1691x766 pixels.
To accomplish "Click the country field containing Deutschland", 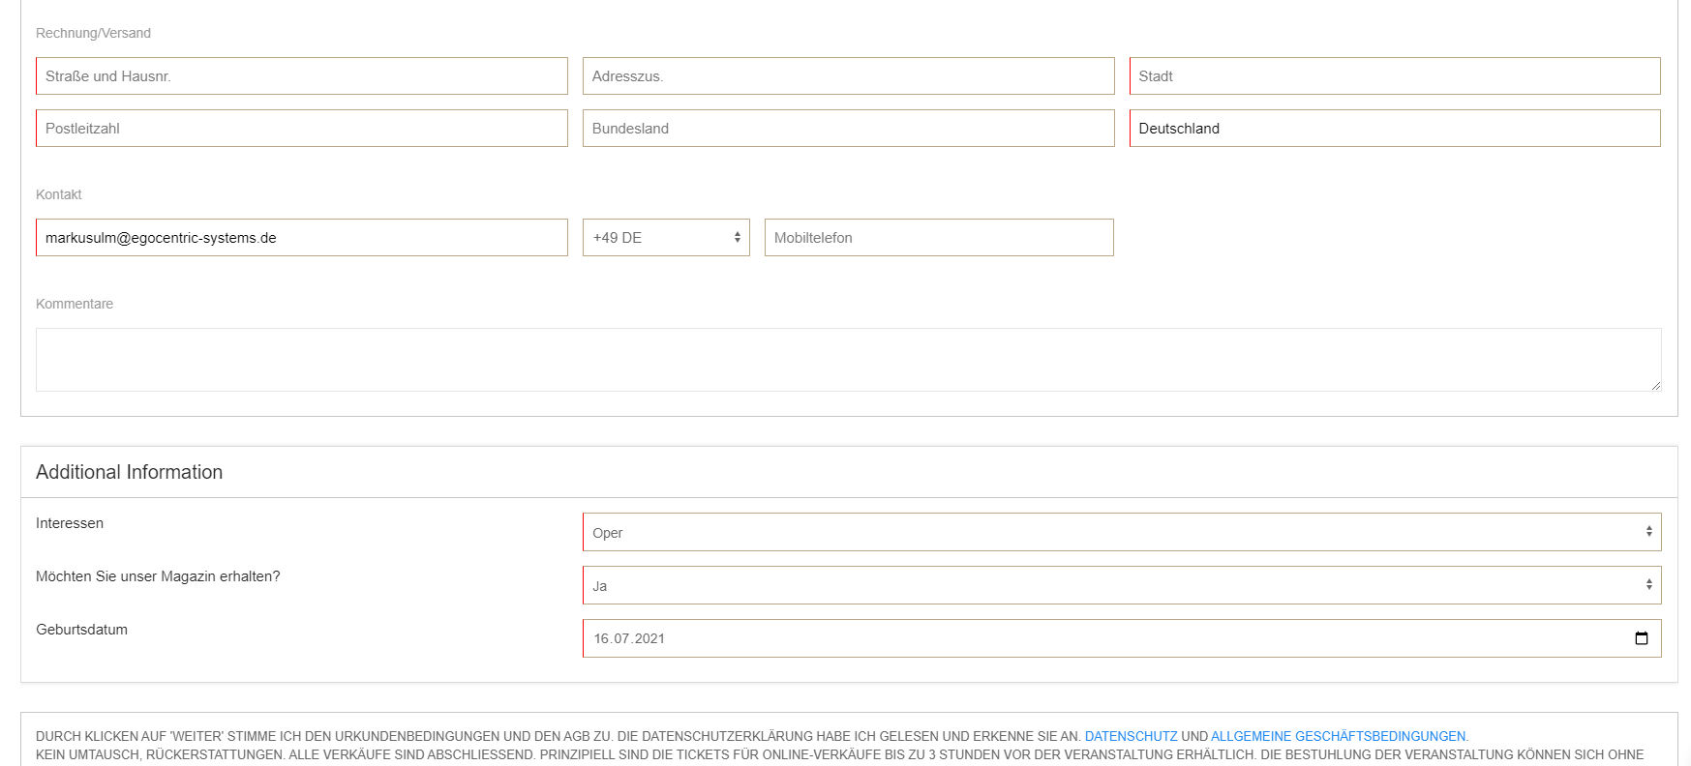I will [1394, 129].
